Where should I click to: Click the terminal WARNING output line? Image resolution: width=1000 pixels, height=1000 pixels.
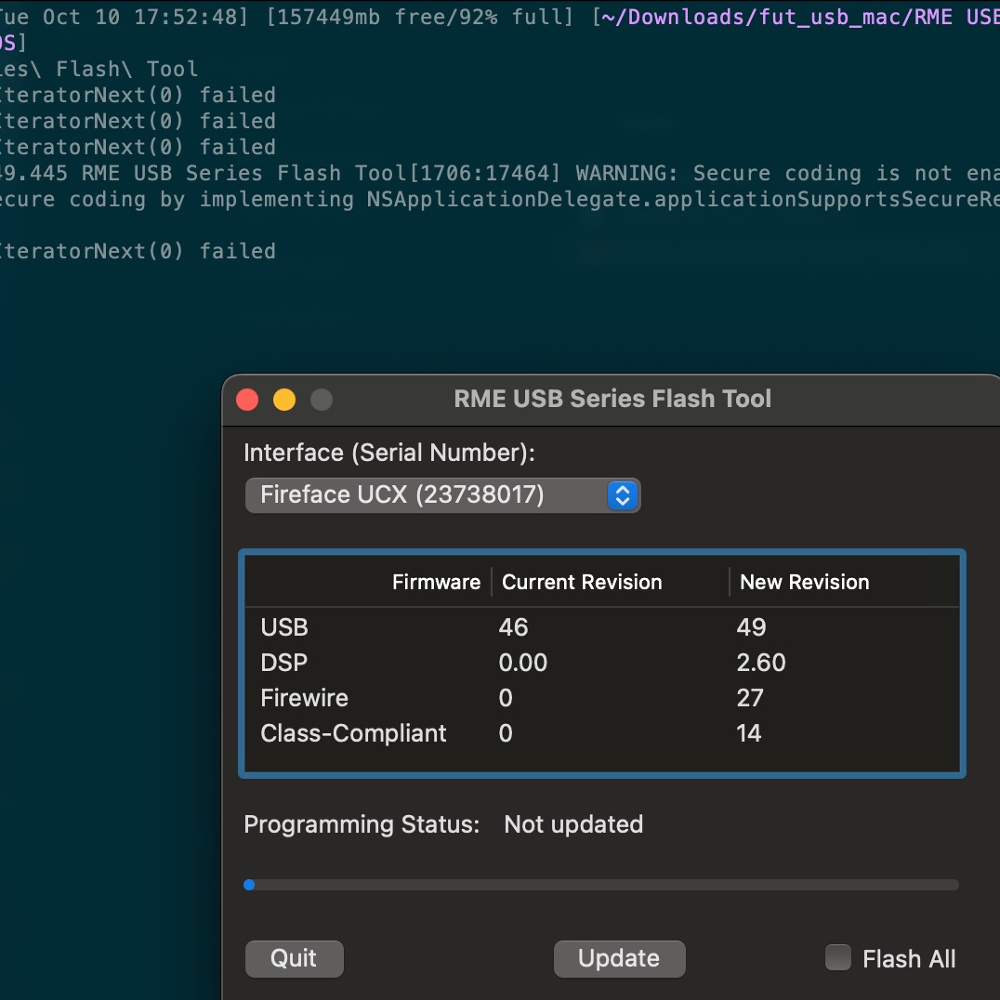tap(500, 173)
